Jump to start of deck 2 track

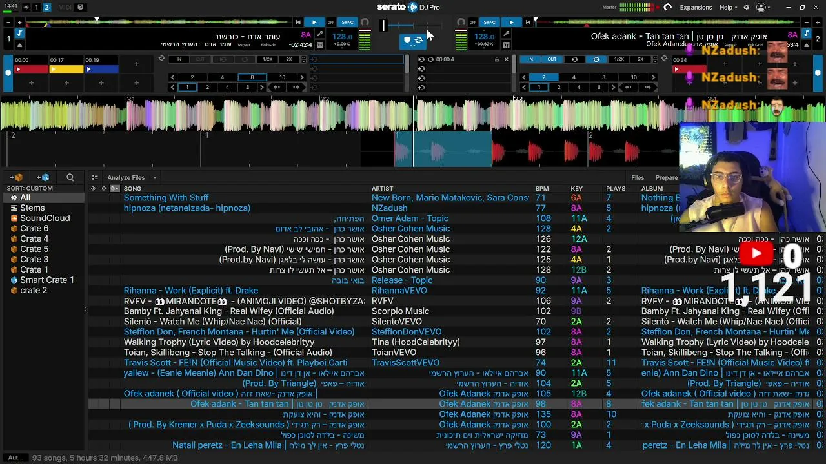click(x=528, y=23)
